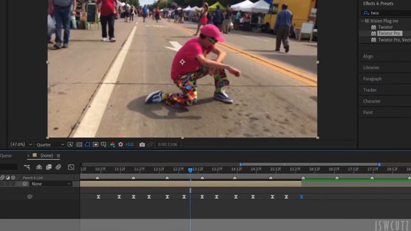Viewport: 411px width, 231px height.
Task: Click the Parent & Link column header
Action: 33,178
